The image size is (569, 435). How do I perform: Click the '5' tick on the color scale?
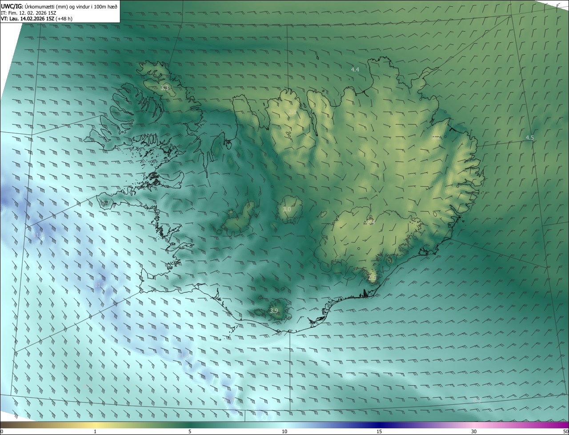pyautogui.click(x=190, y=431)
